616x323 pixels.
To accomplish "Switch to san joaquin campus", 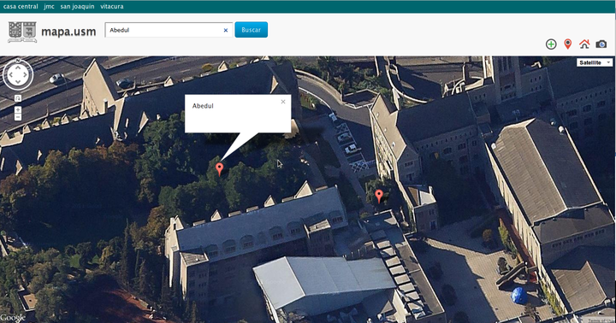I will click(77, 6).
